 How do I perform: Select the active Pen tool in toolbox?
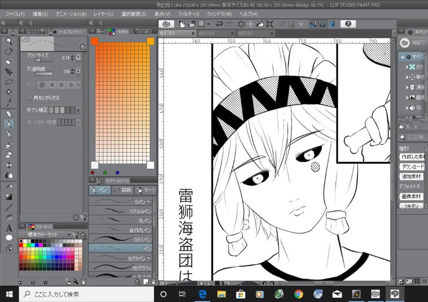(9, 124)
